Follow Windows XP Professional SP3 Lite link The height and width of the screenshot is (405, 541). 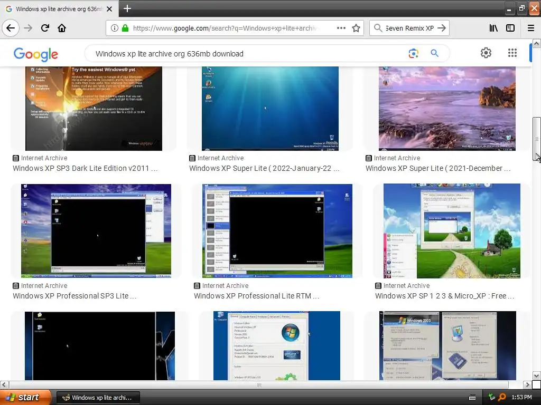pos(74,296)
